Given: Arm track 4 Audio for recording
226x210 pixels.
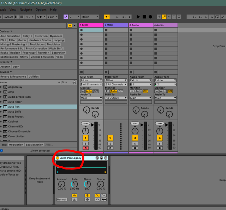Looking at the screenshot, I should (160, 148).
